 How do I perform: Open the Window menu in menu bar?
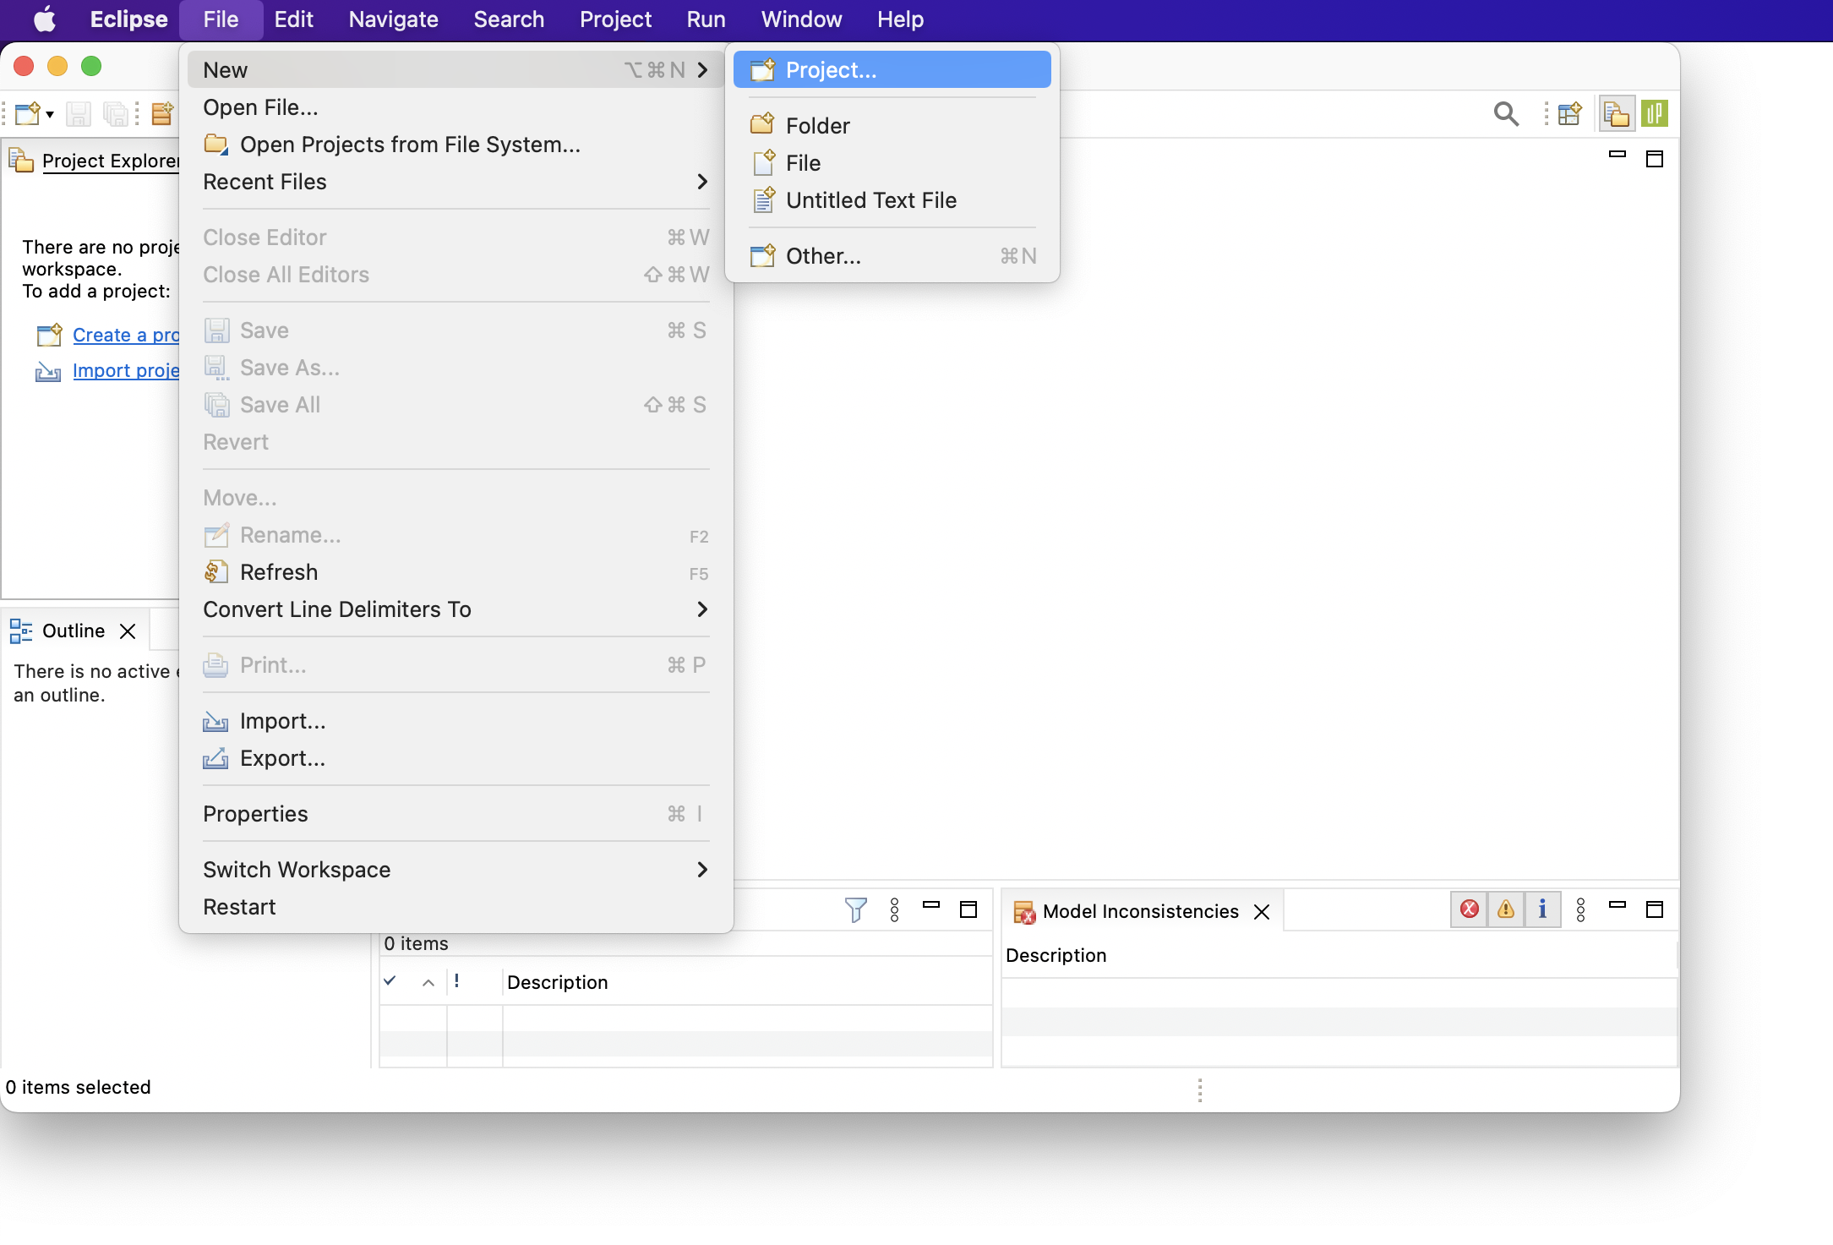tap(800, 19)
